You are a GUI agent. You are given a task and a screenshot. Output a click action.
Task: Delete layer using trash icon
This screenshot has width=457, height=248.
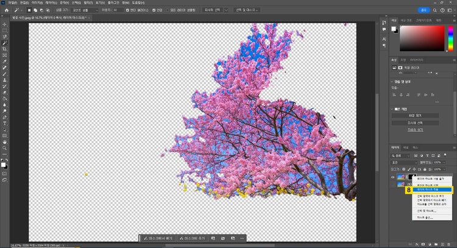(x=449, y=244)
